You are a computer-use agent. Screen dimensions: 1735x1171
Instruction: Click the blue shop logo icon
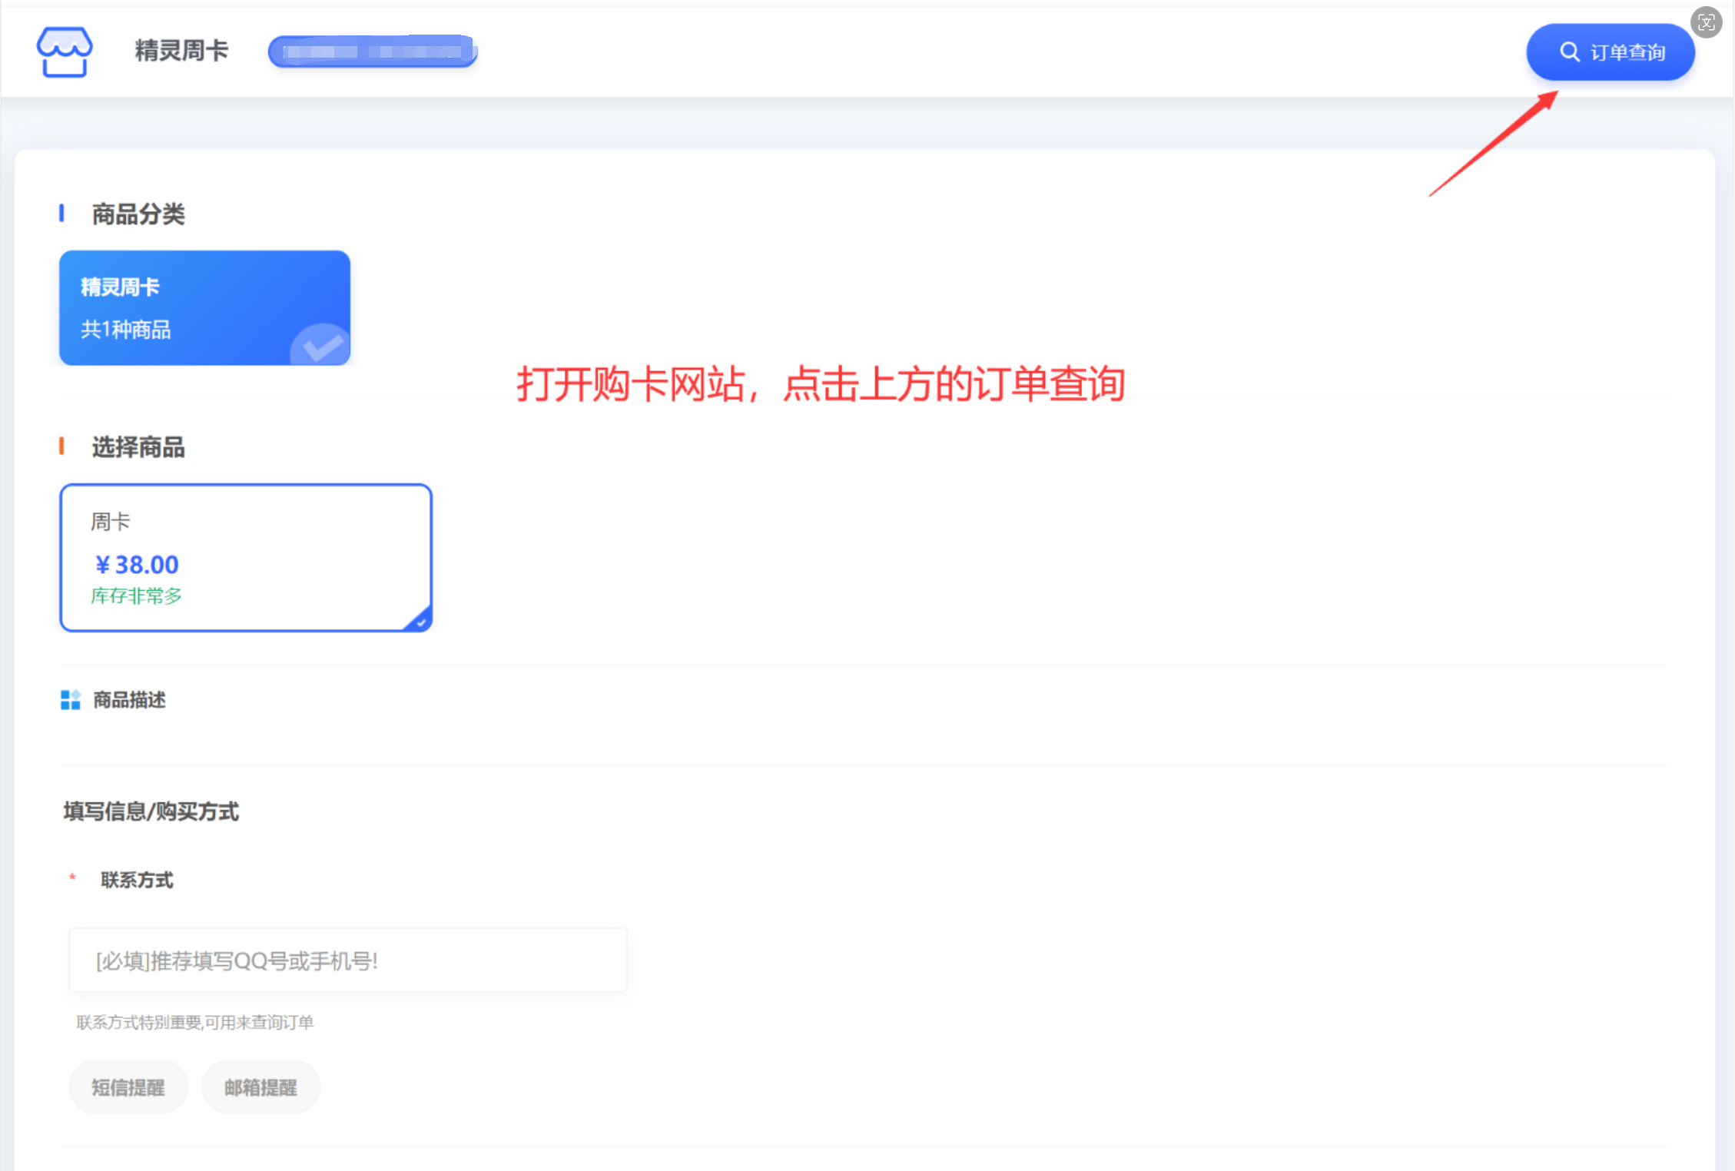(x=65, y=51)
